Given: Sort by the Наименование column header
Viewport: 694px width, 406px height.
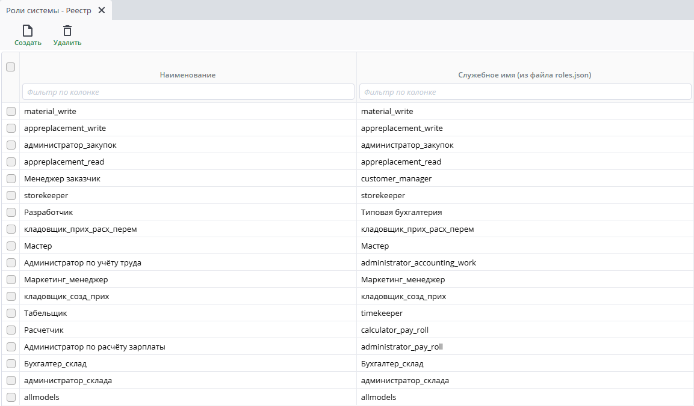Looking at the screenshot, I should [x=188, y=75].
